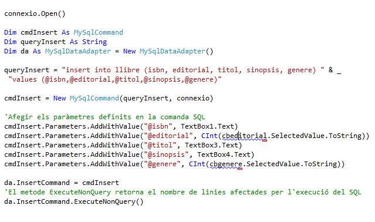The width and height of the screenshot is (375, 222).
Task: Click underlined cbgenere identifier
Action: (226, 164)
